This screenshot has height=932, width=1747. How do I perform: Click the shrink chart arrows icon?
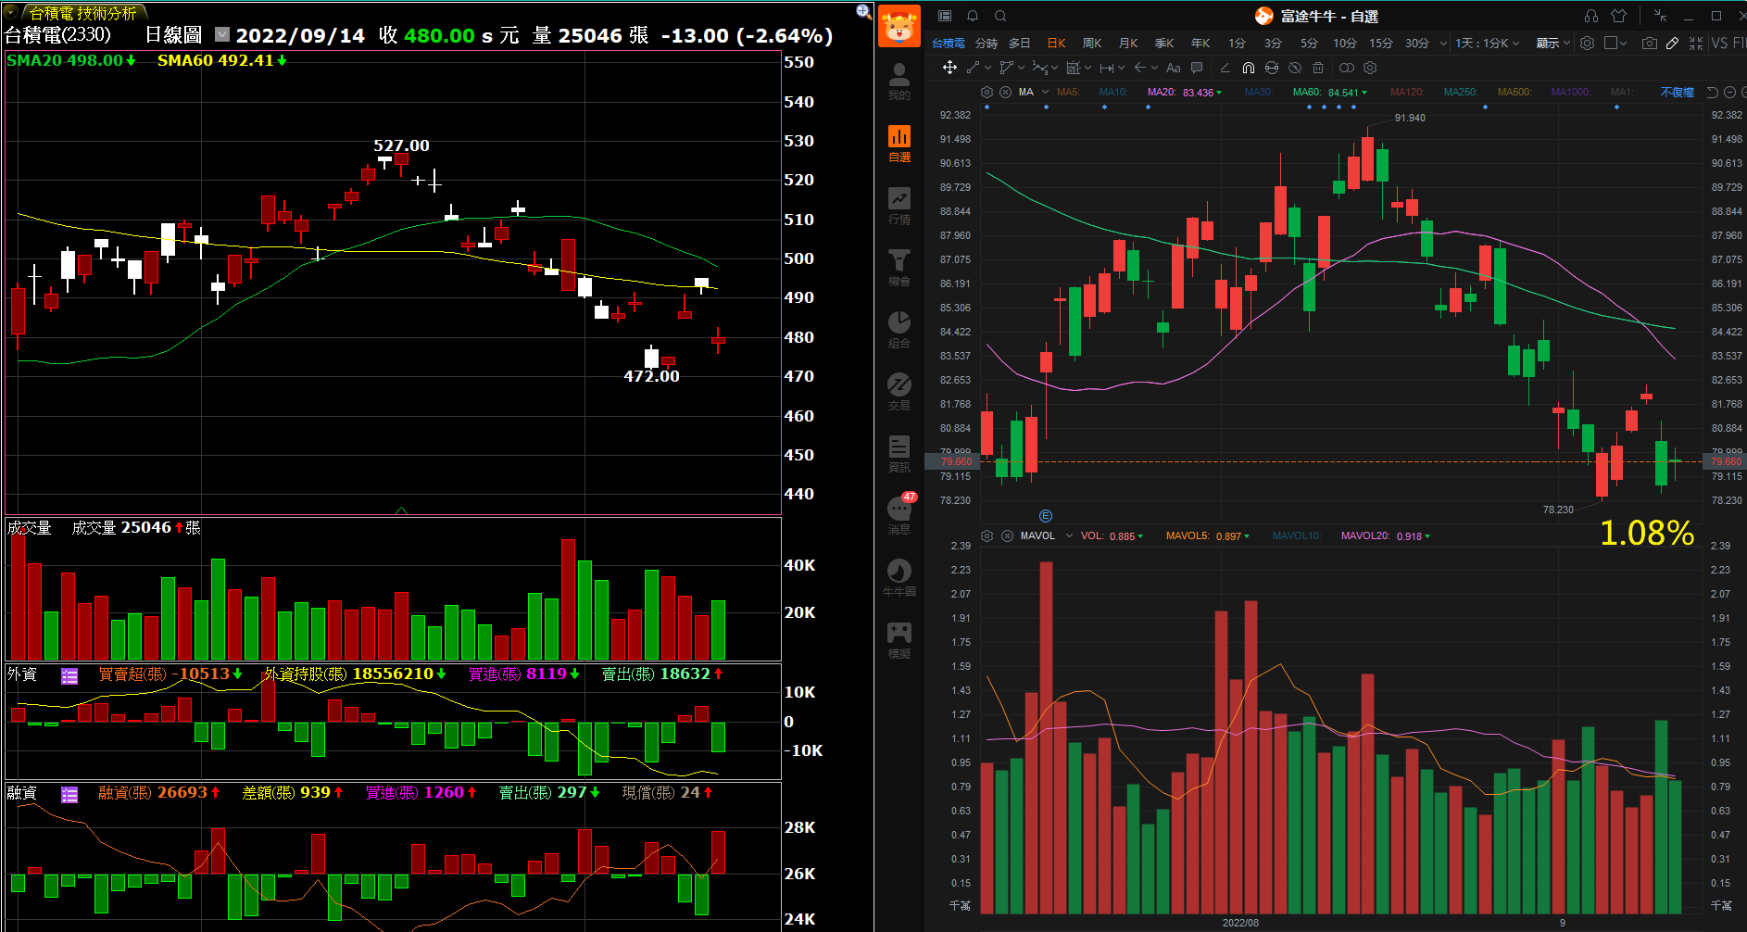point(1696,44)
